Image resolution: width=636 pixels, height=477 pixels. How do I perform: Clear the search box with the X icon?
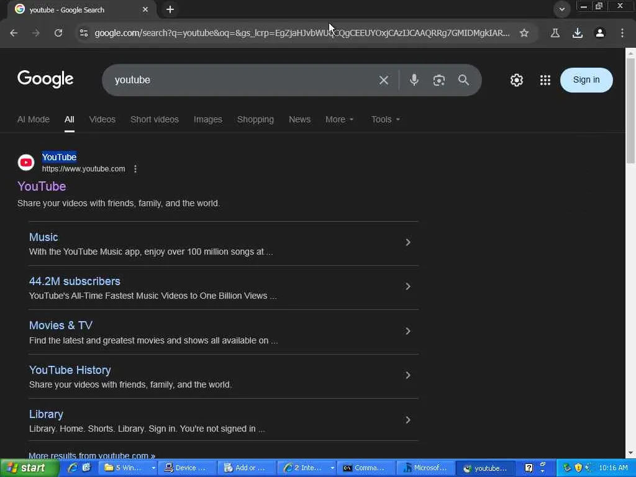[x=384, y=80]
